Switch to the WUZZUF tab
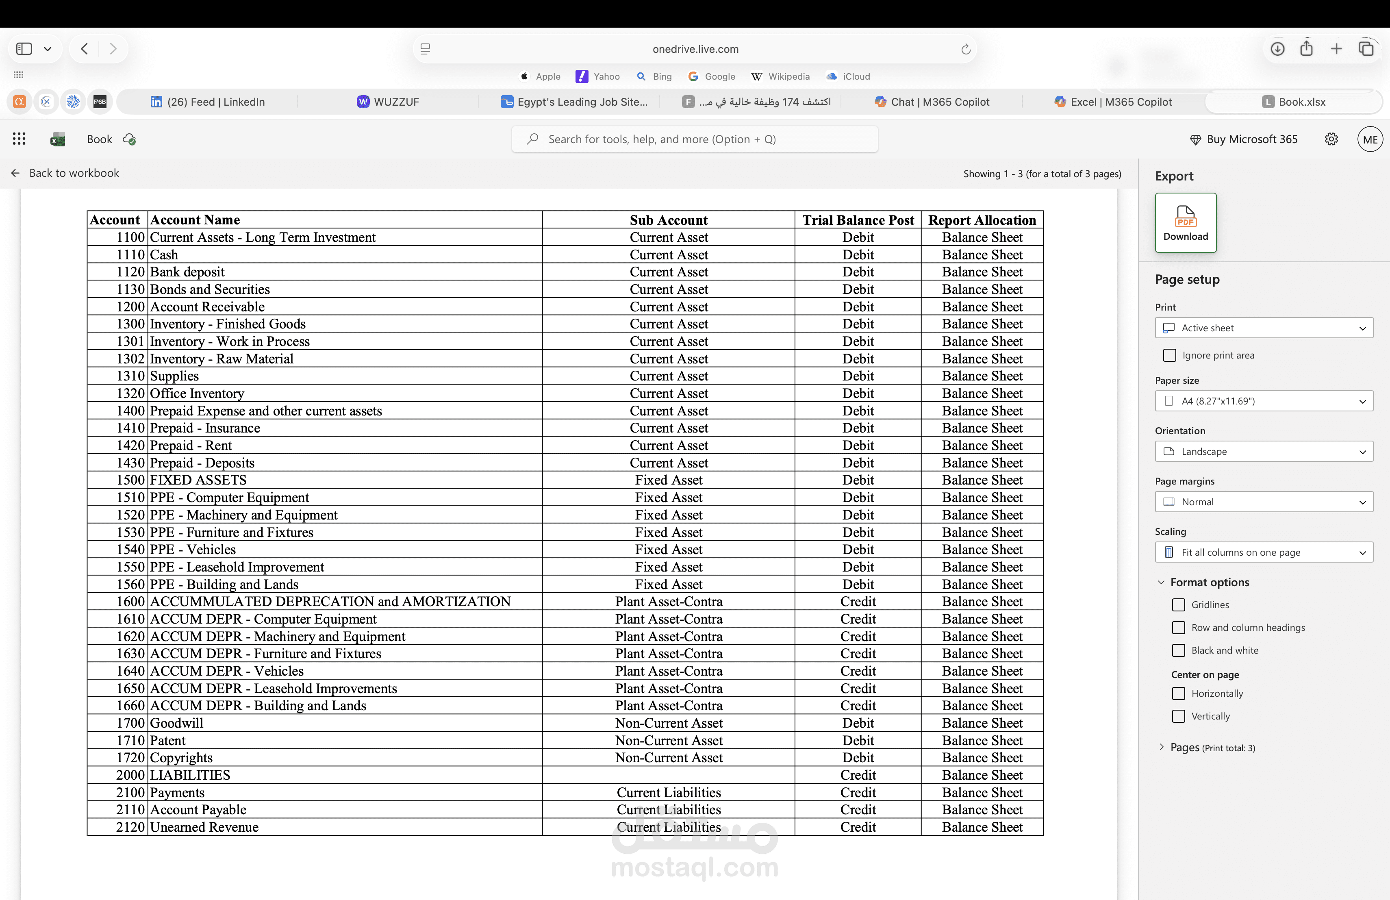 pyautogui.click(x=388, y=102)
